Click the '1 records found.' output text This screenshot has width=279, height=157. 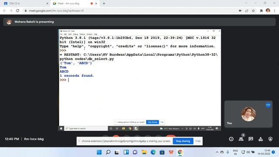tap(77, 75)
